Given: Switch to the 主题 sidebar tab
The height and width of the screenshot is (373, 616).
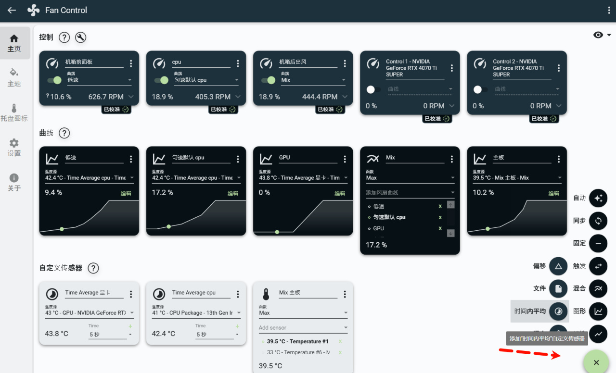Looking at the screenshot, I should point(14,77).
